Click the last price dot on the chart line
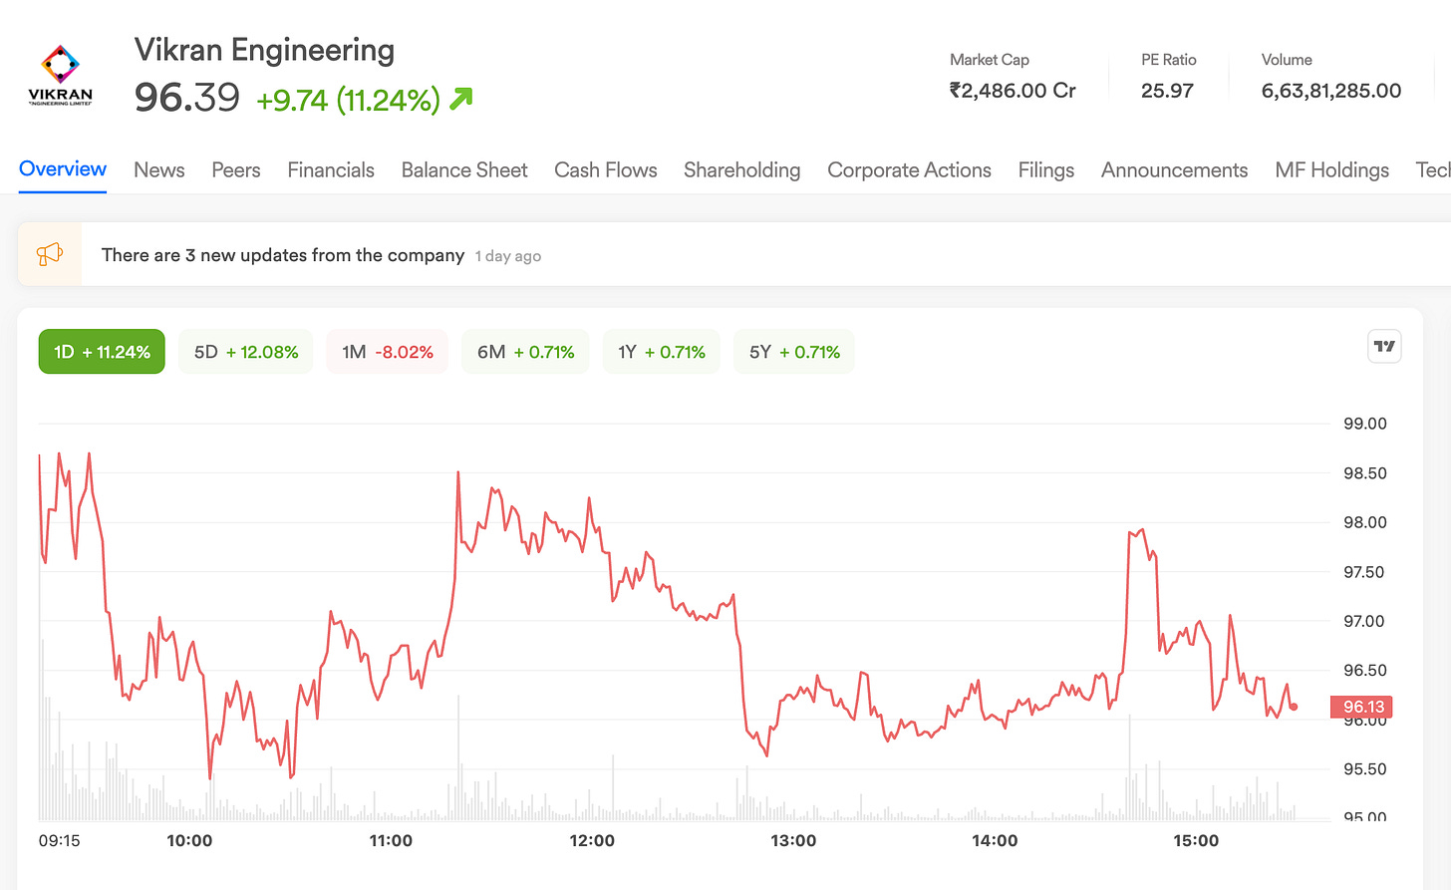 1294,707
